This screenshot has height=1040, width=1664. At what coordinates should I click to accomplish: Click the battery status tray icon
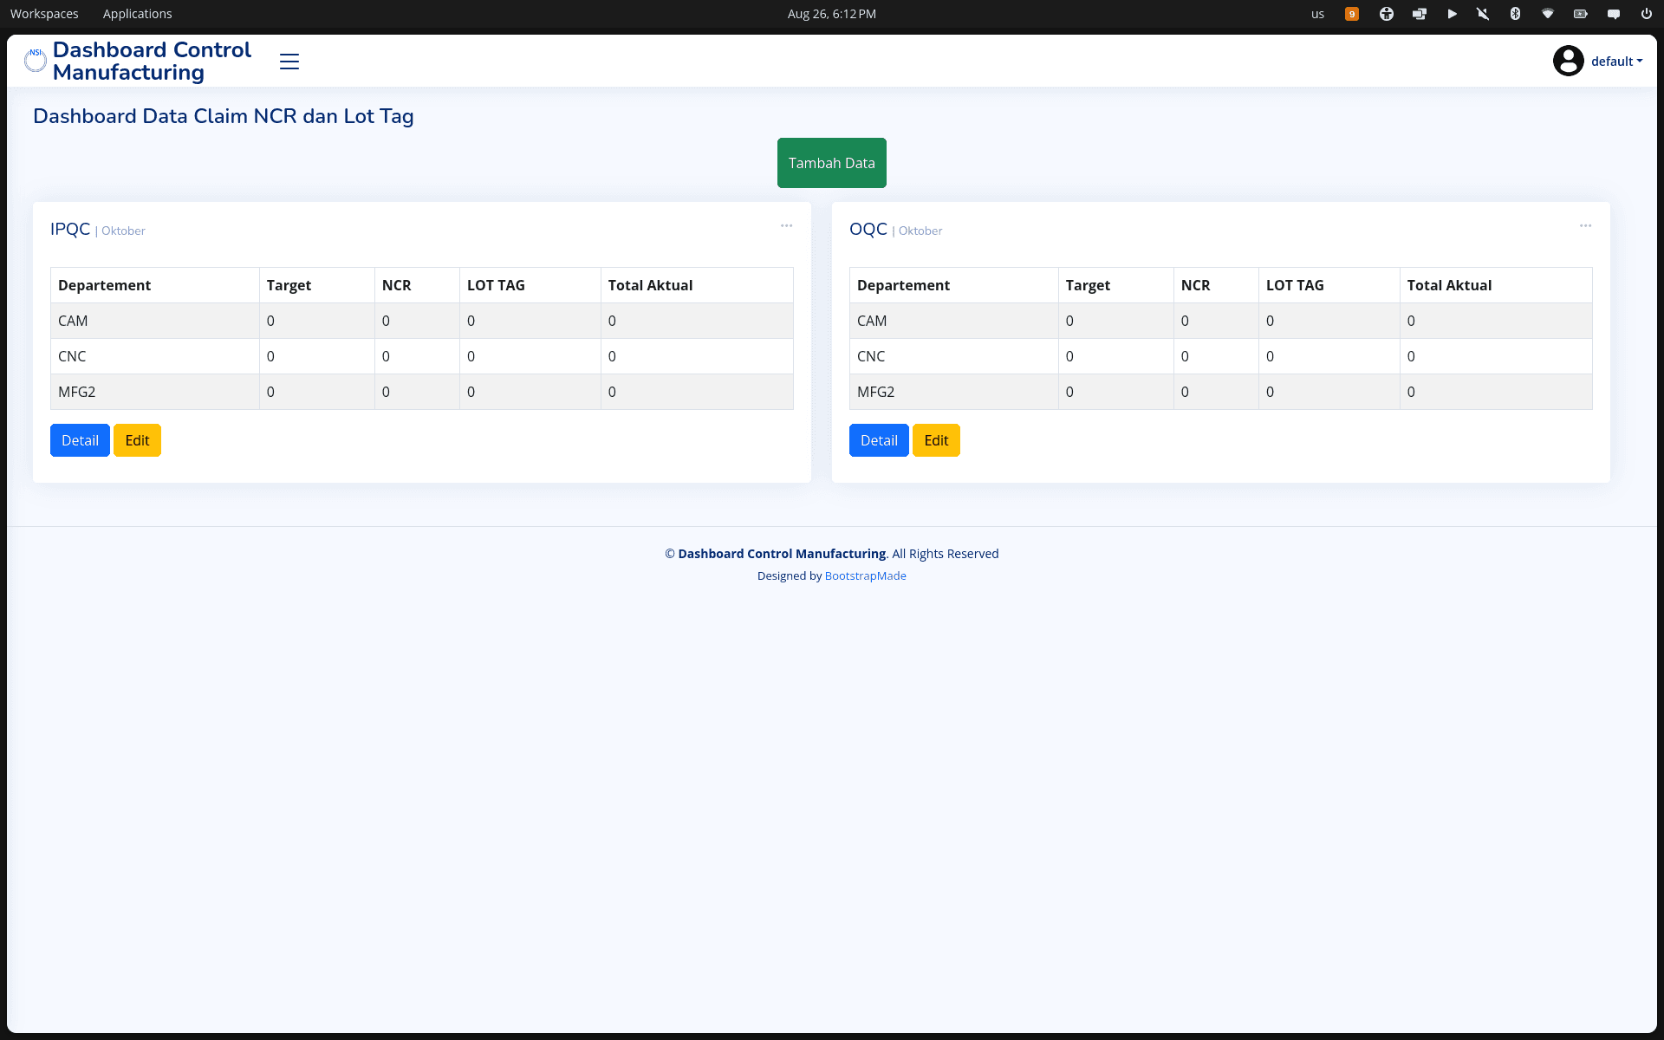coord(1580,14)
